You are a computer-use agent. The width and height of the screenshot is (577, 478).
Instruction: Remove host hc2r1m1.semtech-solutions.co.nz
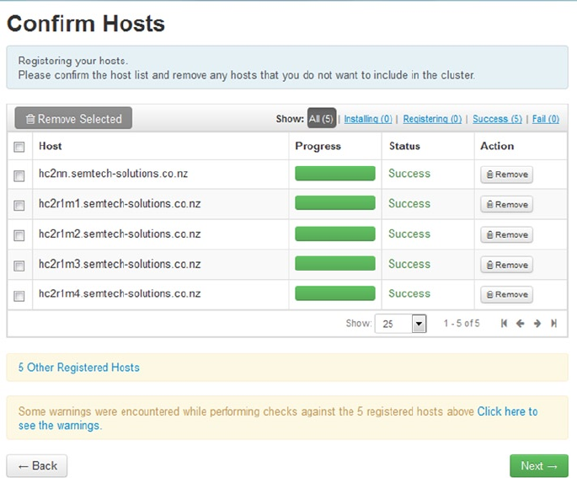506,205
